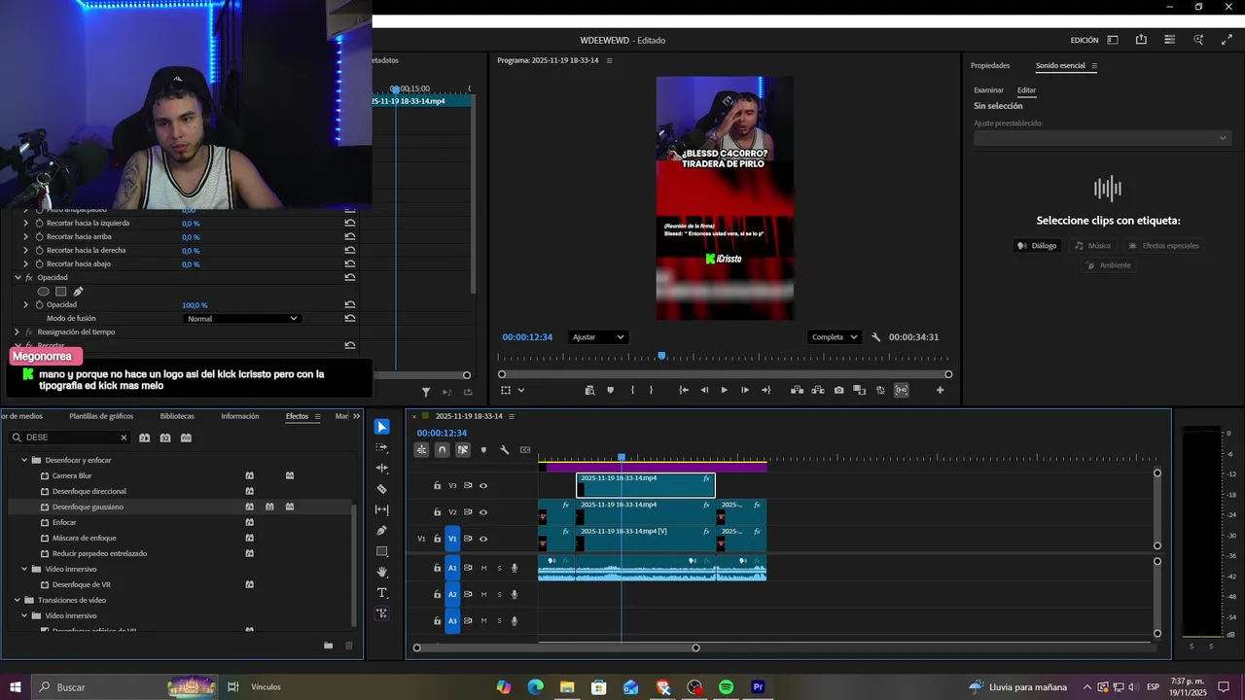Toggle V3 track output eye
Image resolution: width=1245 pixels, height=700 pixels.
pos(483,485)
